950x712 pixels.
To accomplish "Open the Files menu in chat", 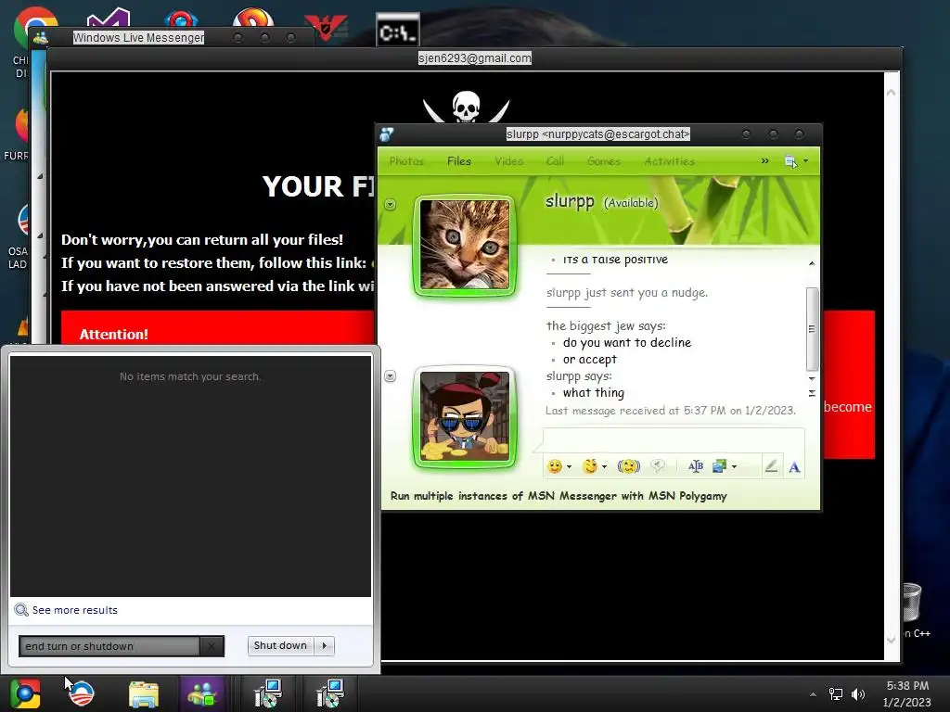I will (x=458, y=161).
